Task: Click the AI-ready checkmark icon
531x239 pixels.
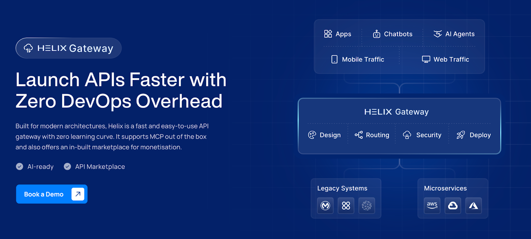Action: (20, 167)
